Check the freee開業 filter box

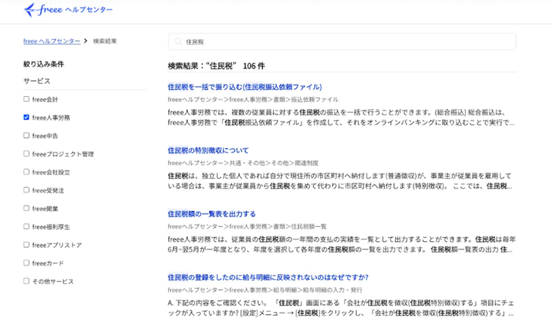(x=26, y=208)
